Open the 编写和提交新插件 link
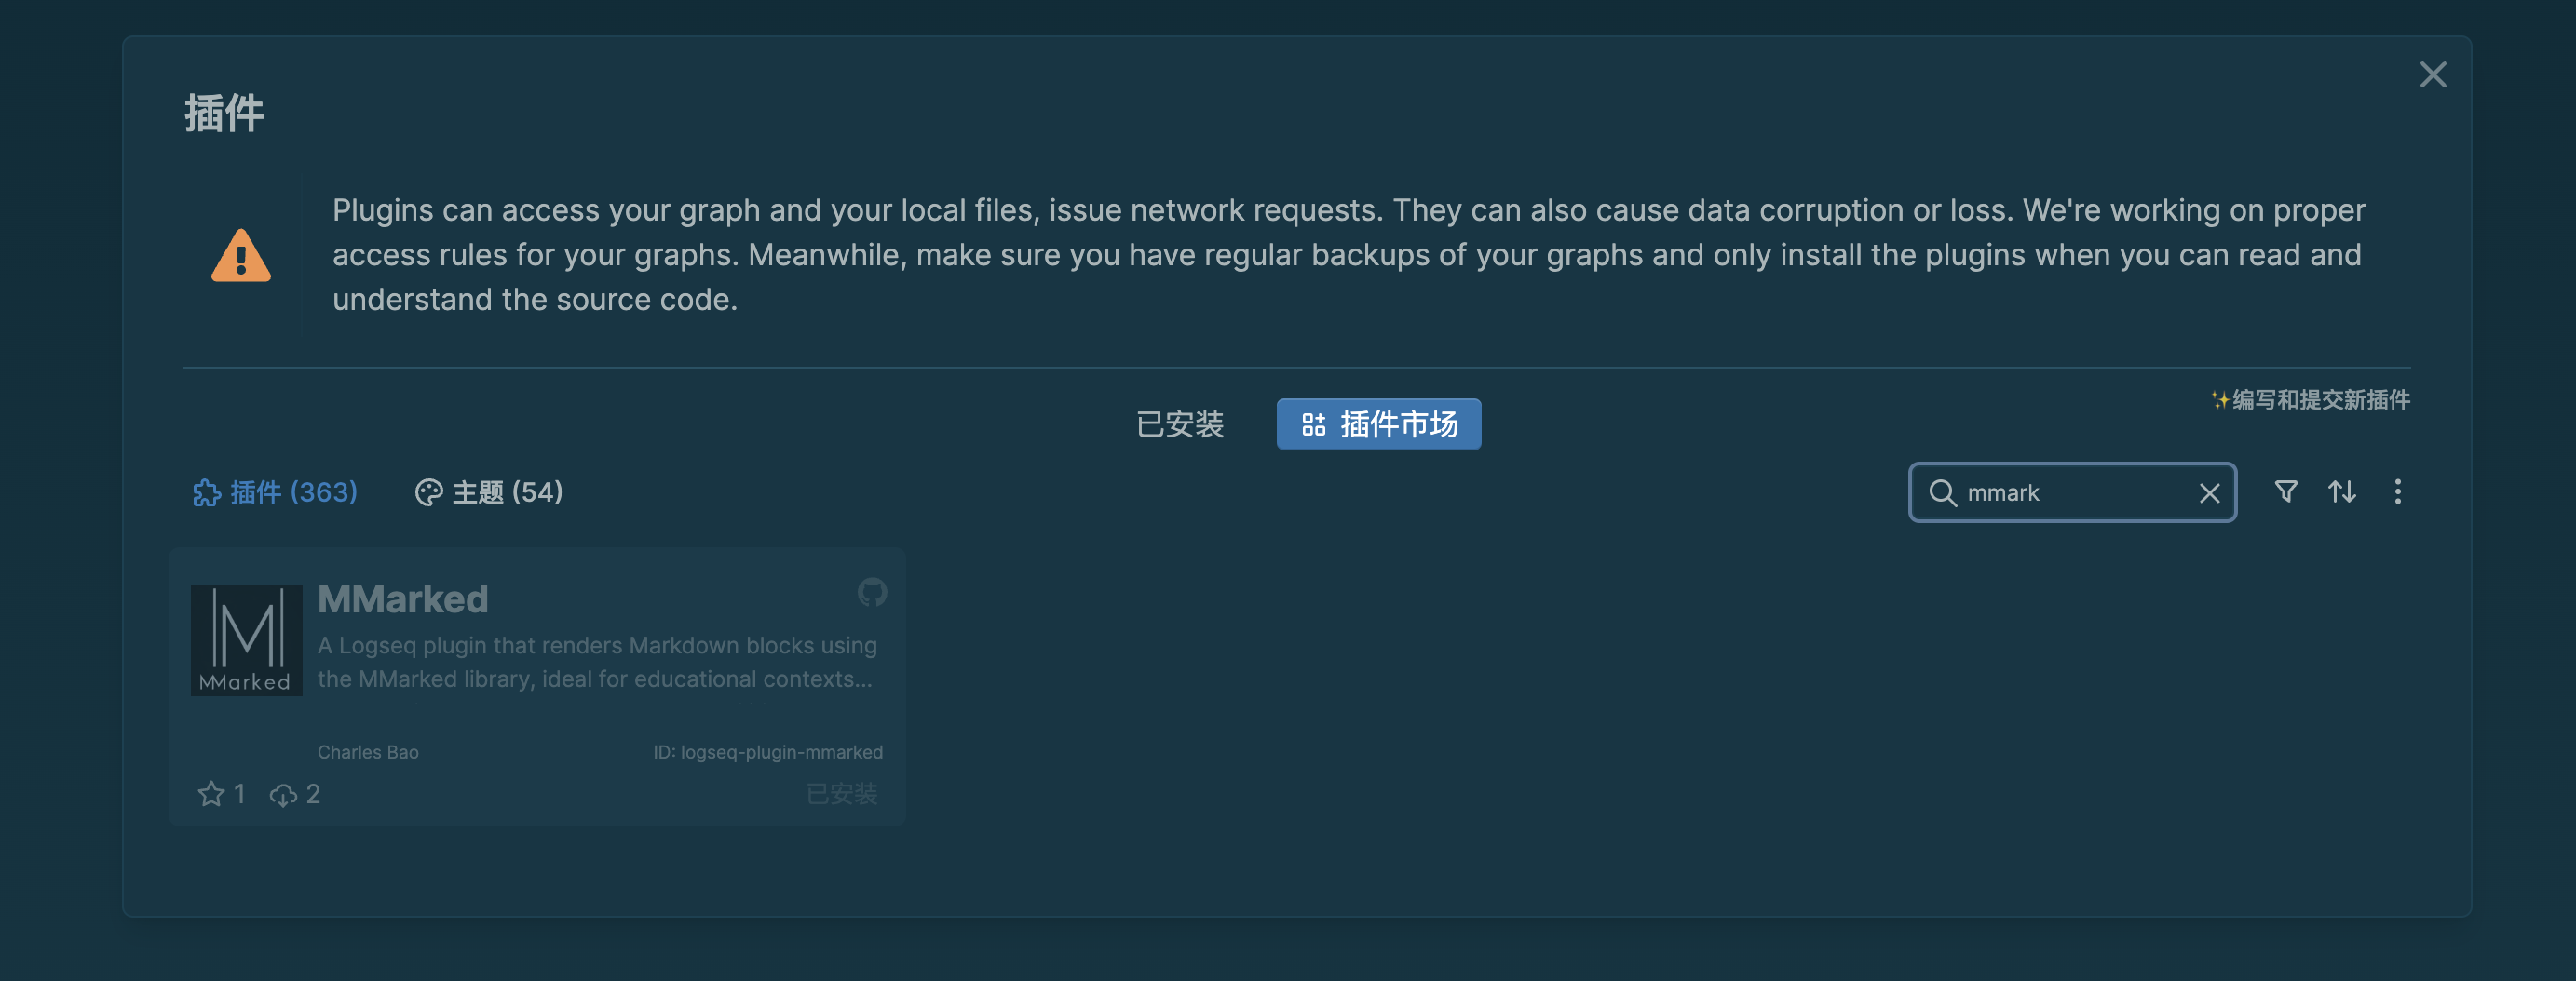Viewport: 2576px width, 981px height. (2310, 400)
